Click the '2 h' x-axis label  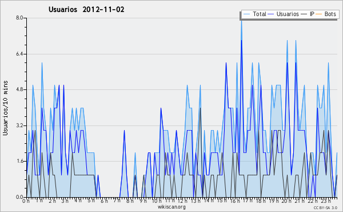tap(52, 201)
